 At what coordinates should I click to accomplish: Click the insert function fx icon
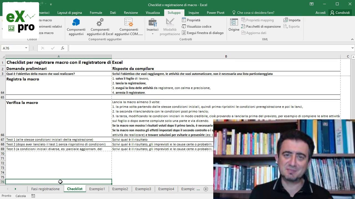63,48
